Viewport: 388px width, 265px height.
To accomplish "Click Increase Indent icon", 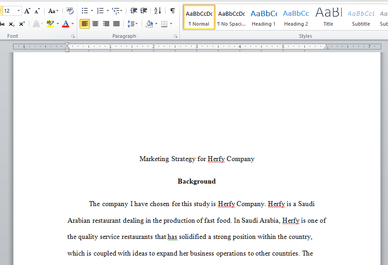I will pos(143,11).
